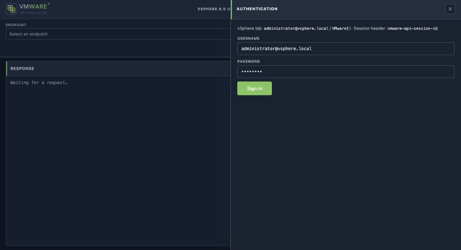Click the VMWARE brand text
The width and height of the screenshot is (461, 250).
(x=33, y=6)
